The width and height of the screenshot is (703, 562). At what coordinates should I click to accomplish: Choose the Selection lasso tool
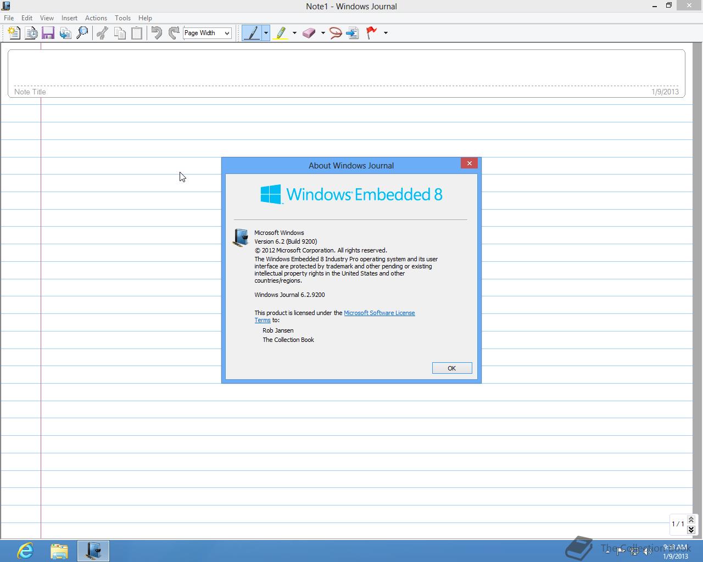click(336, 33)
